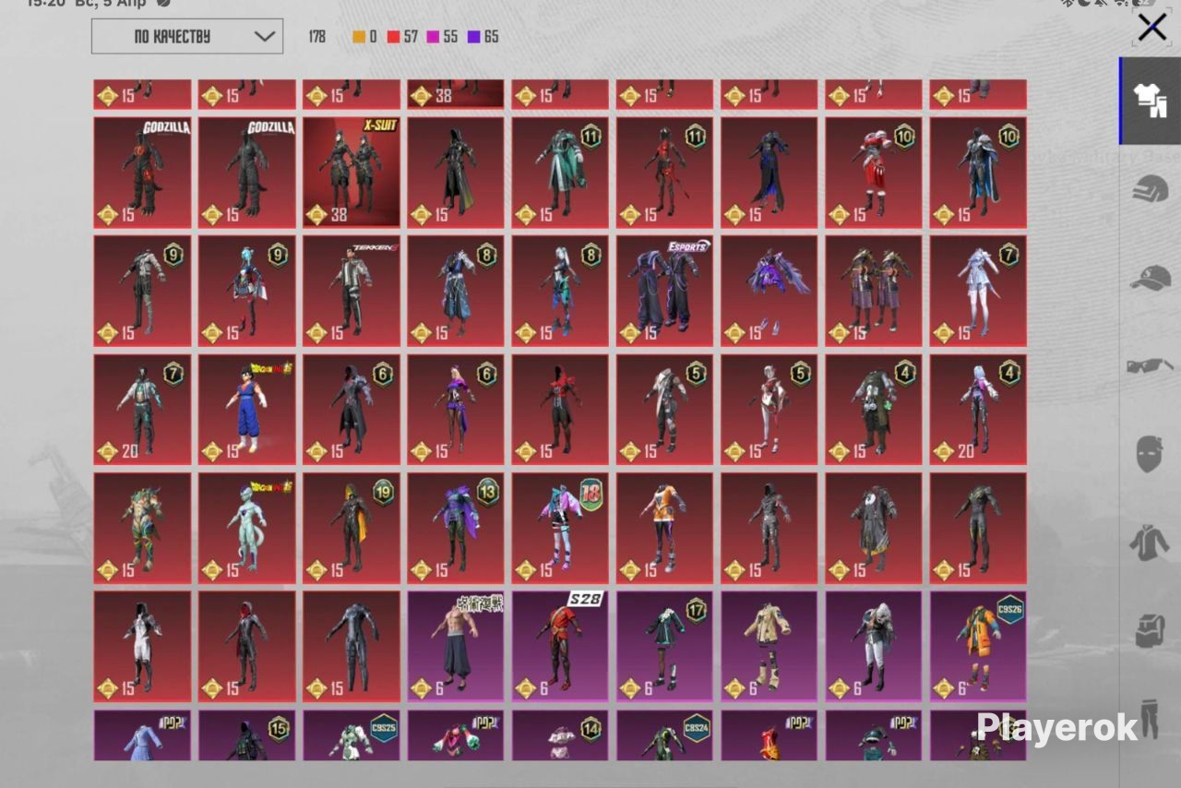Select the Dragon Ball Frieza outfit

247,529
